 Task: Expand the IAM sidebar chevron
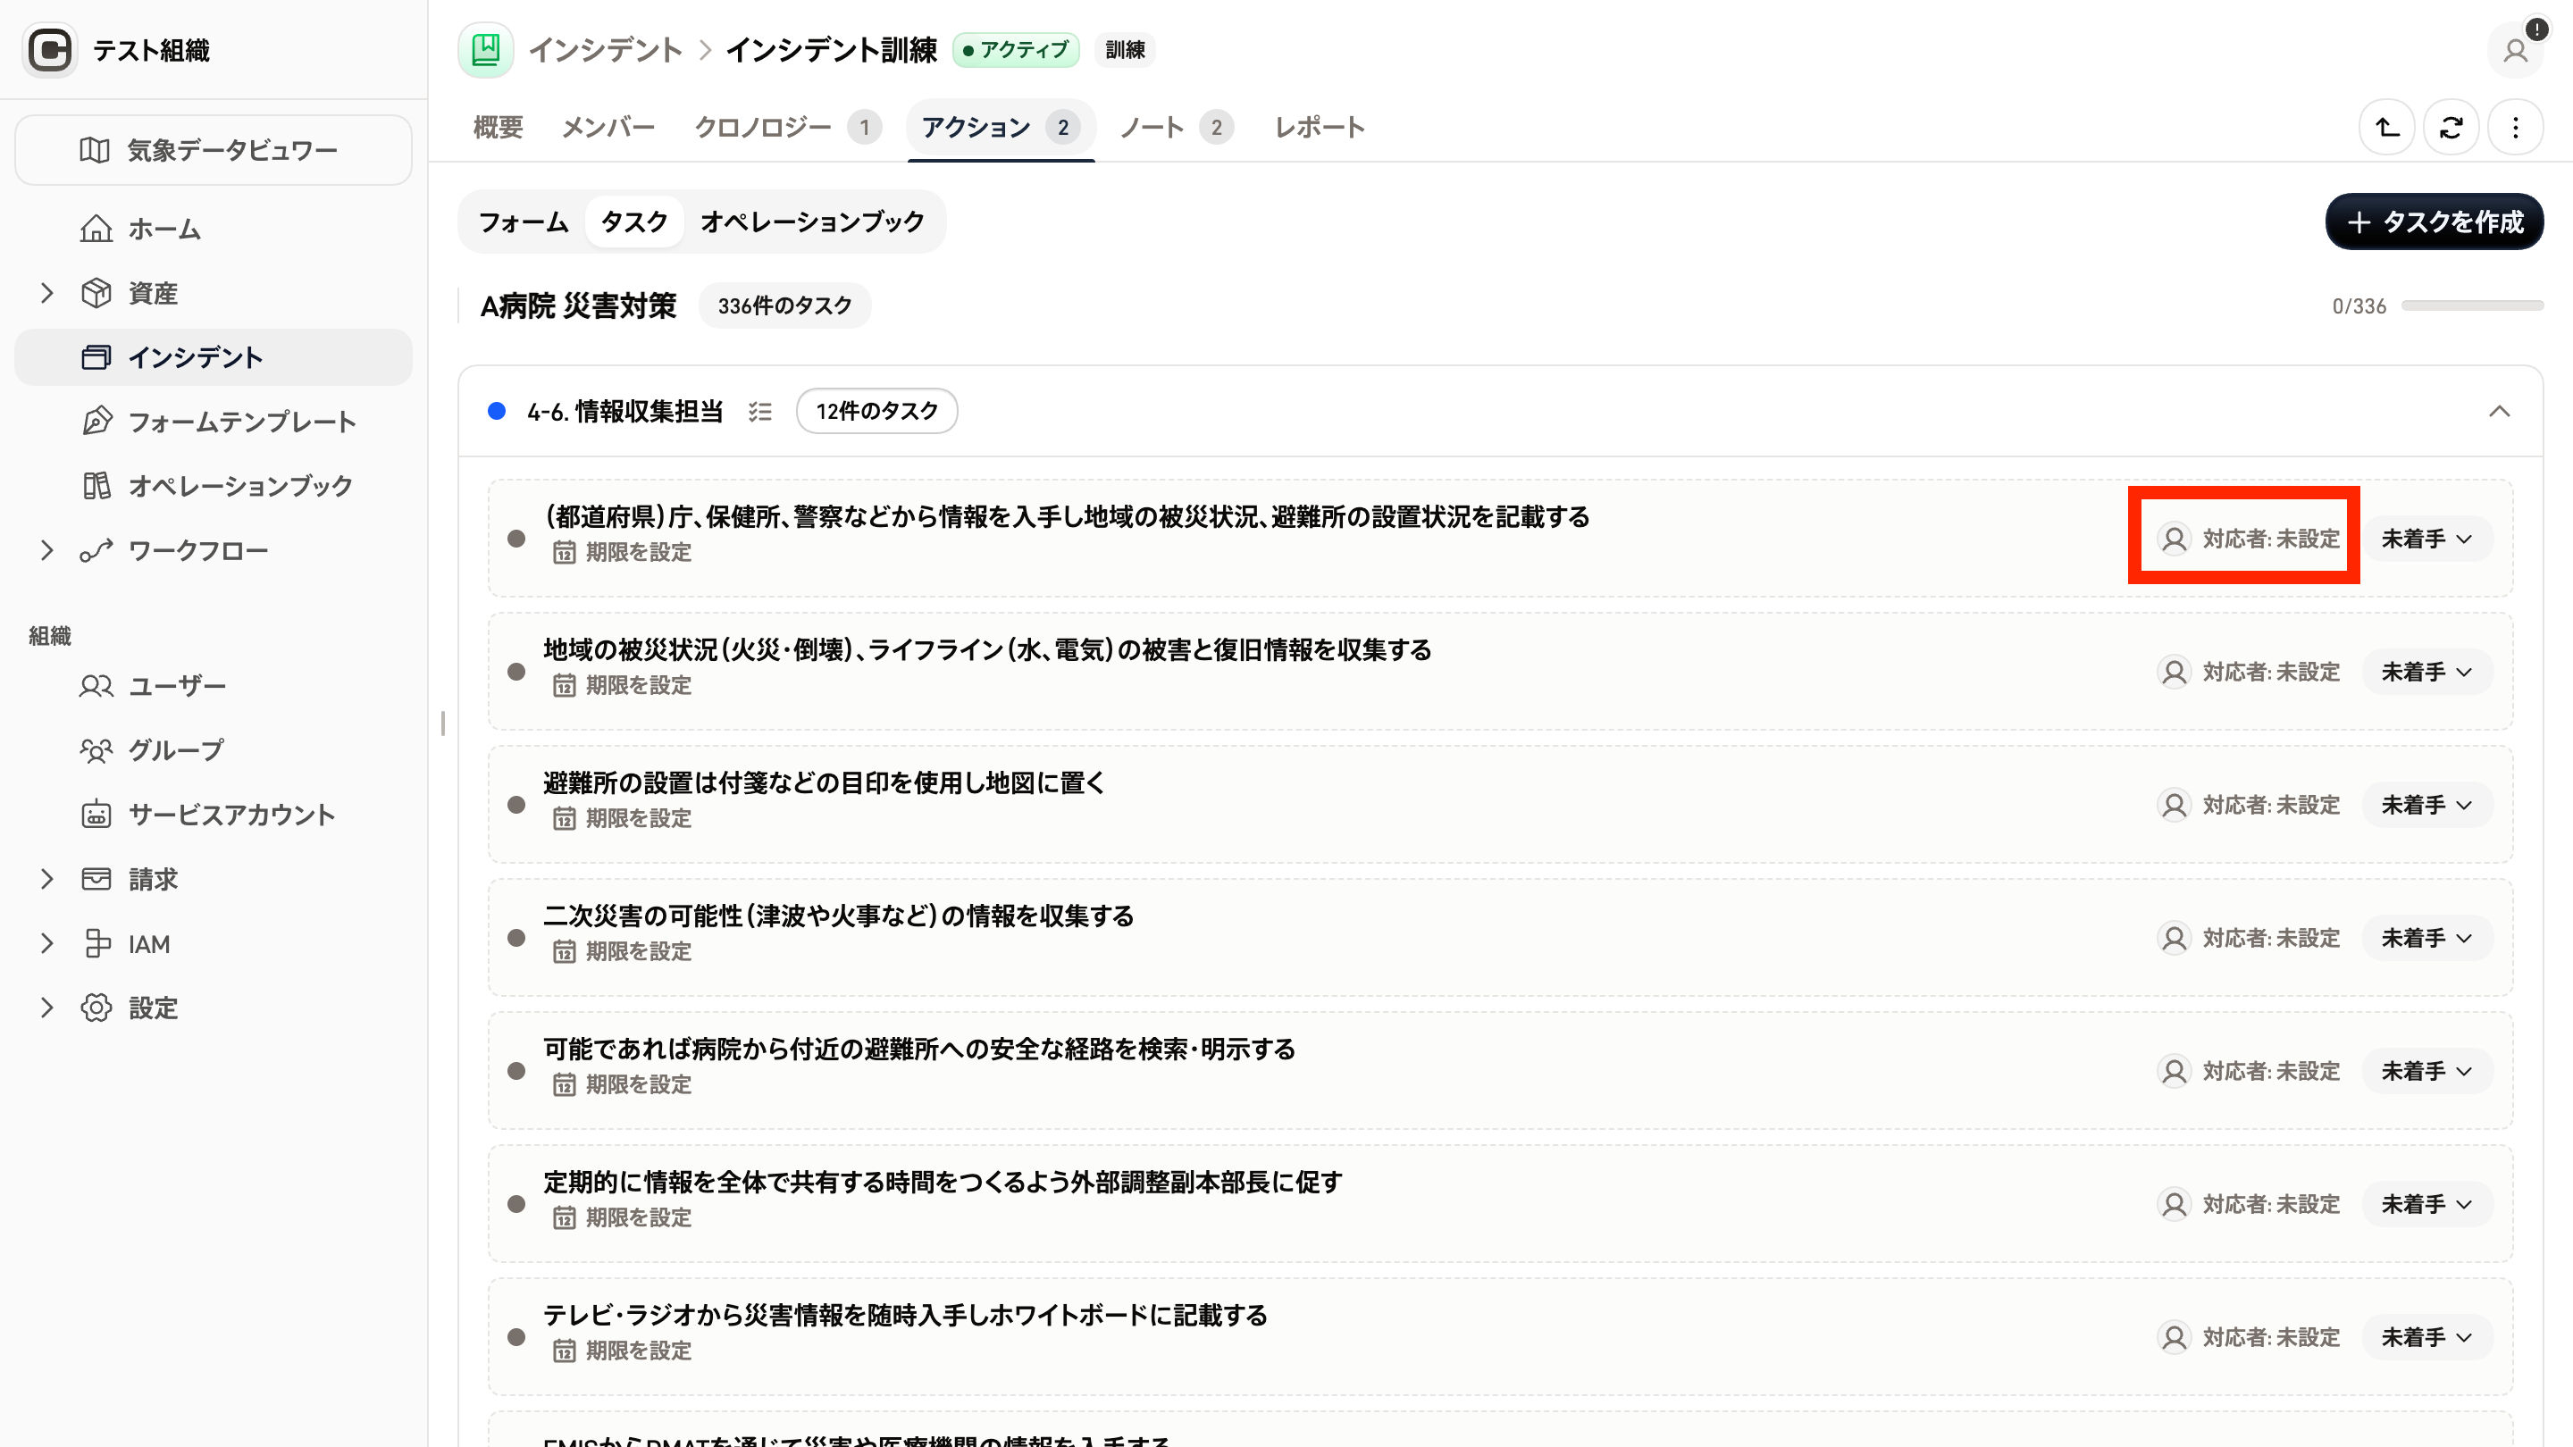(46, 944)
